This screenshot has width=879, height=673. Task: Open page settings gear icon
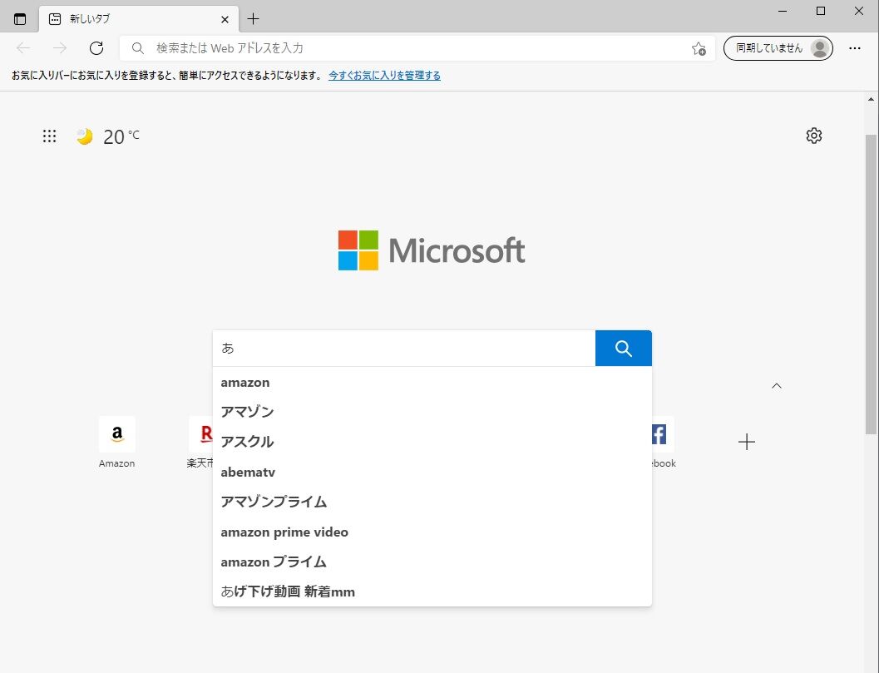point(813,136)
